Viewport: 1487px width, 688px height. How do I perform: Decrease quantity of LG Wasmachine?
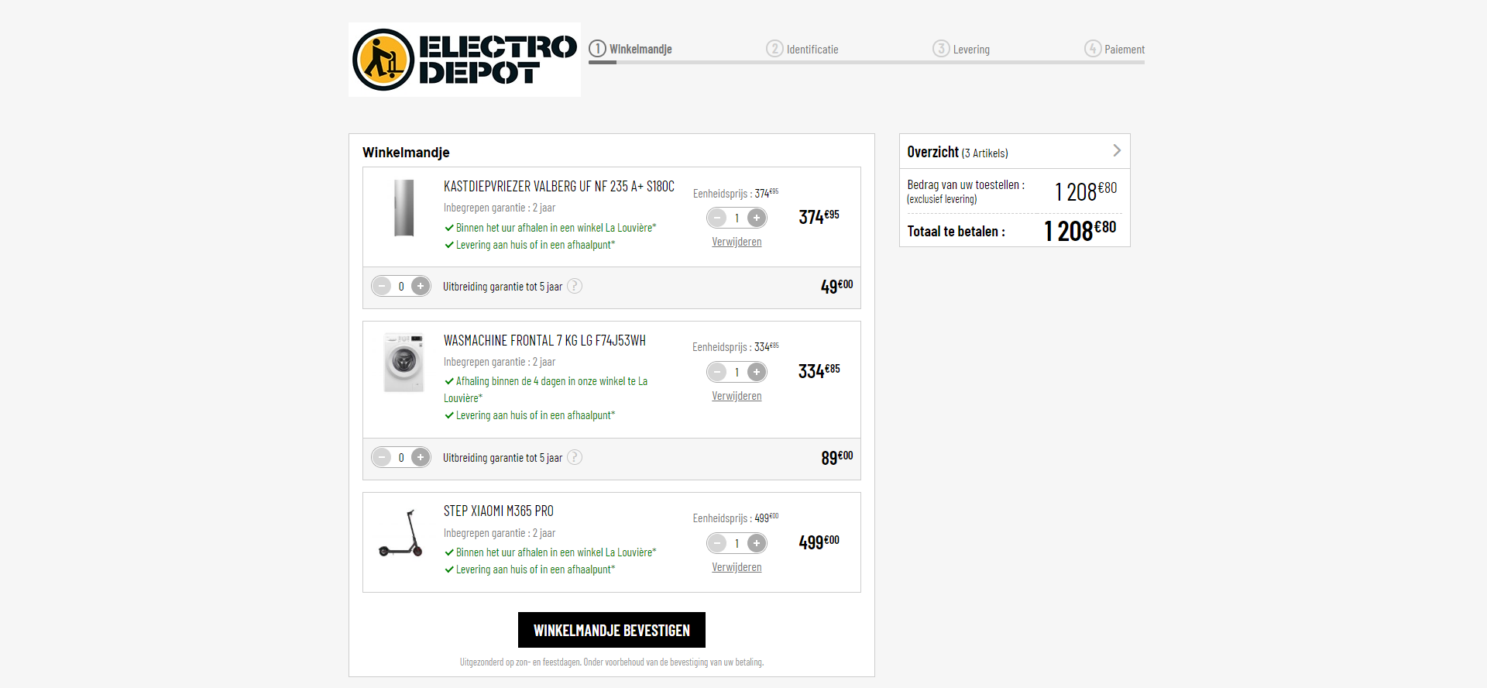pos(718,372)
